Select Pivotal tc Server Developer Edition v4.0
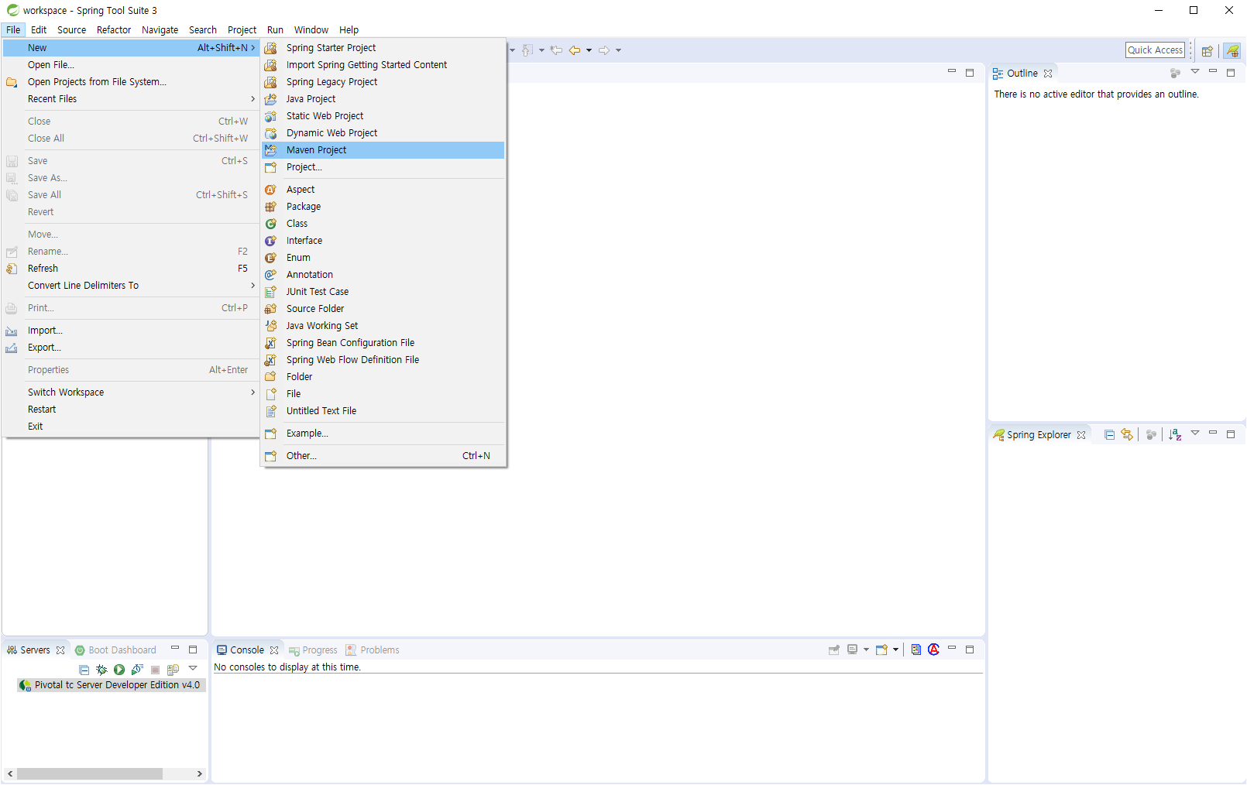The height and width of the screenshot is (785, 1247). pyautogui.click(x=111, y=685)
